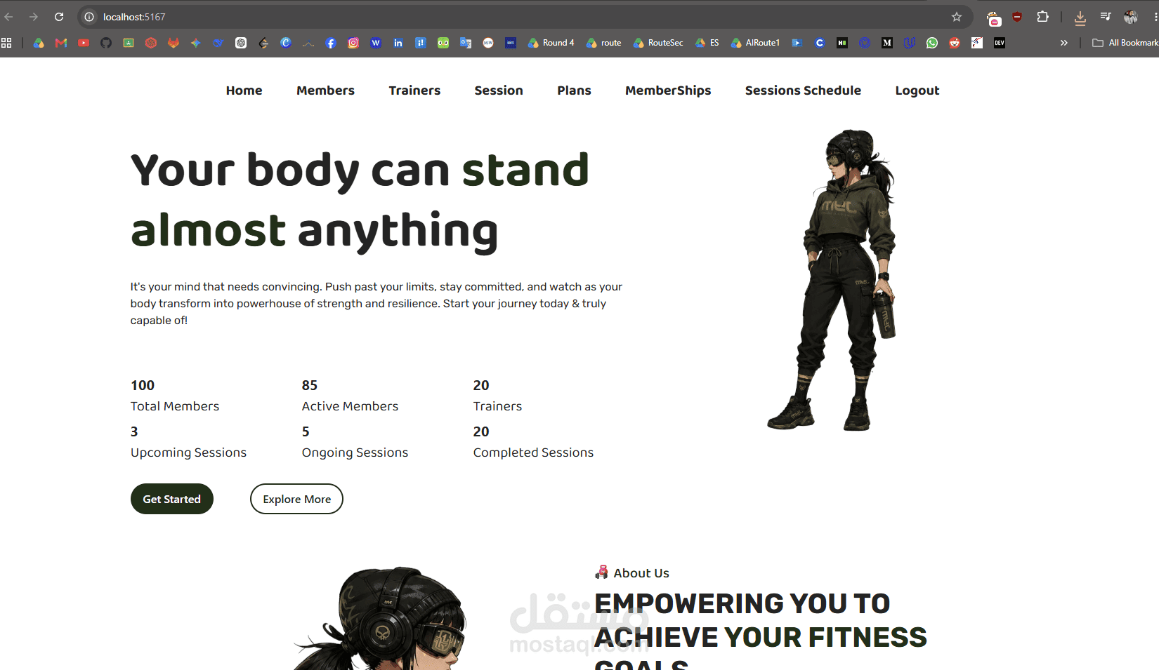Open the LinkedIn bookmark icon
Screen dimensions: 1159x670
click(398, 43)
